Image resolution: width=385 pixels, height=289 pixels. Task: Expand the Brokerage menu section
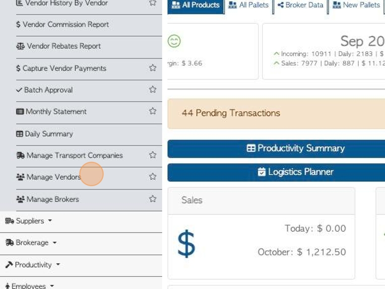[31, 242]
